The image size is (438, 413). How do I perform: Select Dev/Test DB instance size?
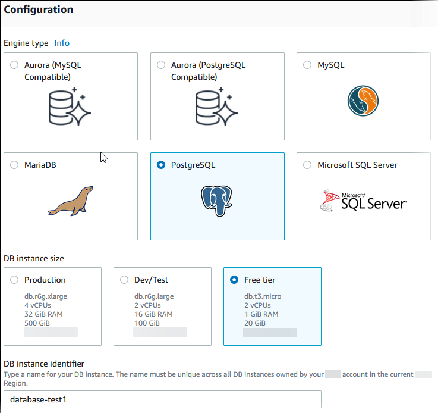coord(124,280)
